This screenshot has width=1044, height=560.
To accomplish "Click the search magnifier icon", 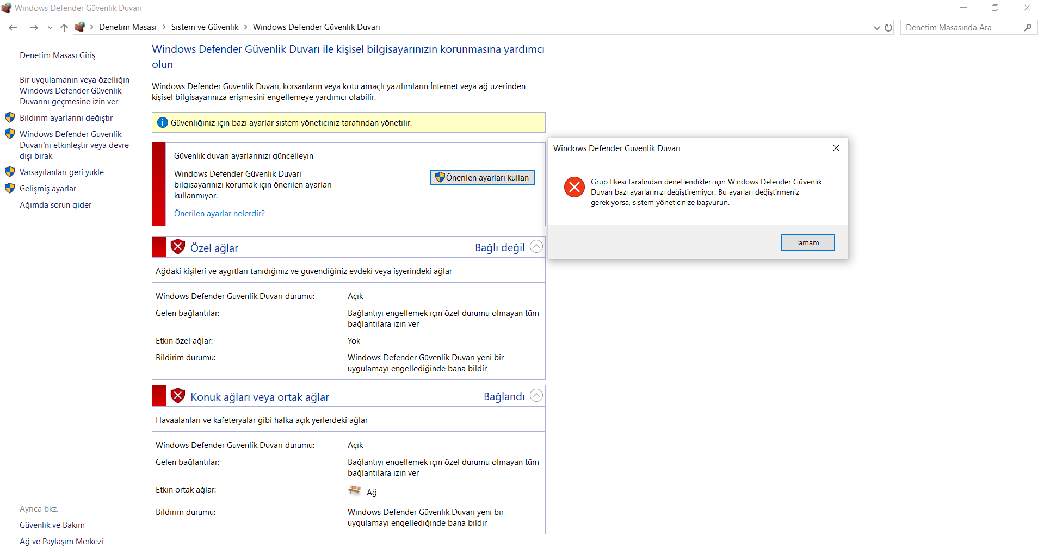I will (1028, 27).
